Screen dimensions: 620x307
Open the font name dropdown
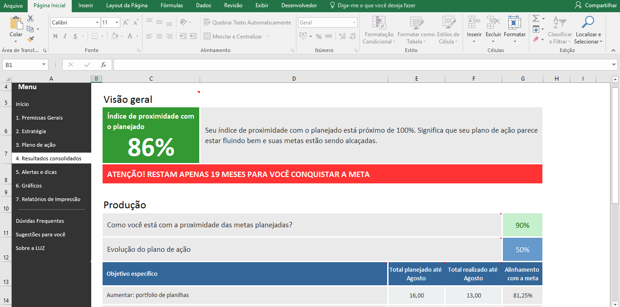[x=73, y=22]
